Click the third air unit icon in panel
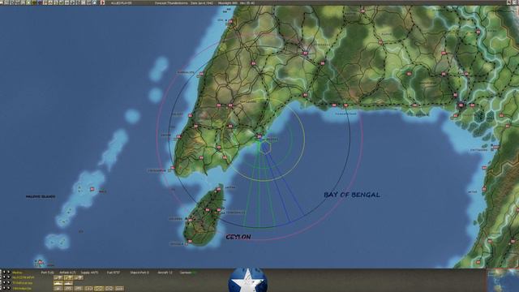 pos(79,277)
